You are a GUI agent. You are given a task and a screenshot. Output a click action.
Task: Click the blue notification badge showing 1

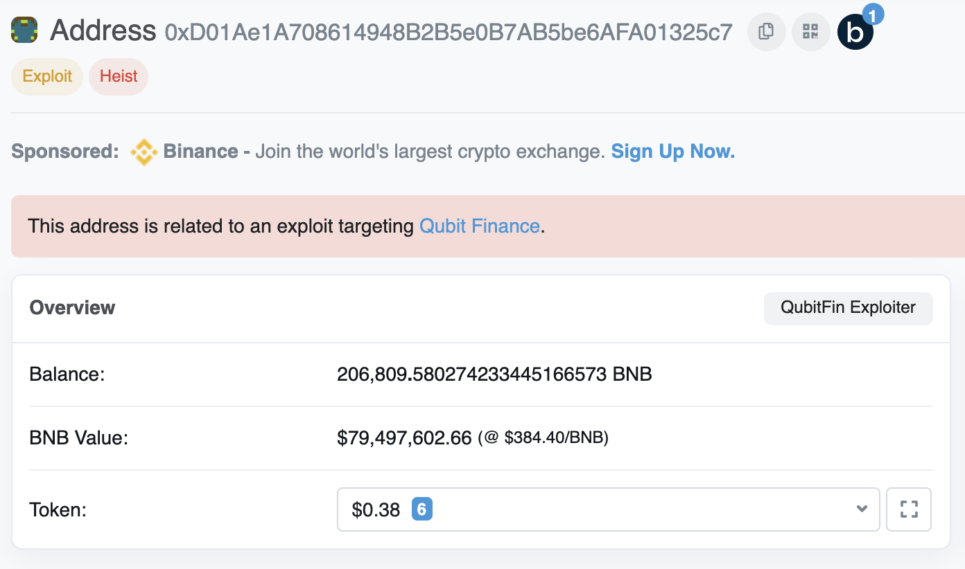872,14
